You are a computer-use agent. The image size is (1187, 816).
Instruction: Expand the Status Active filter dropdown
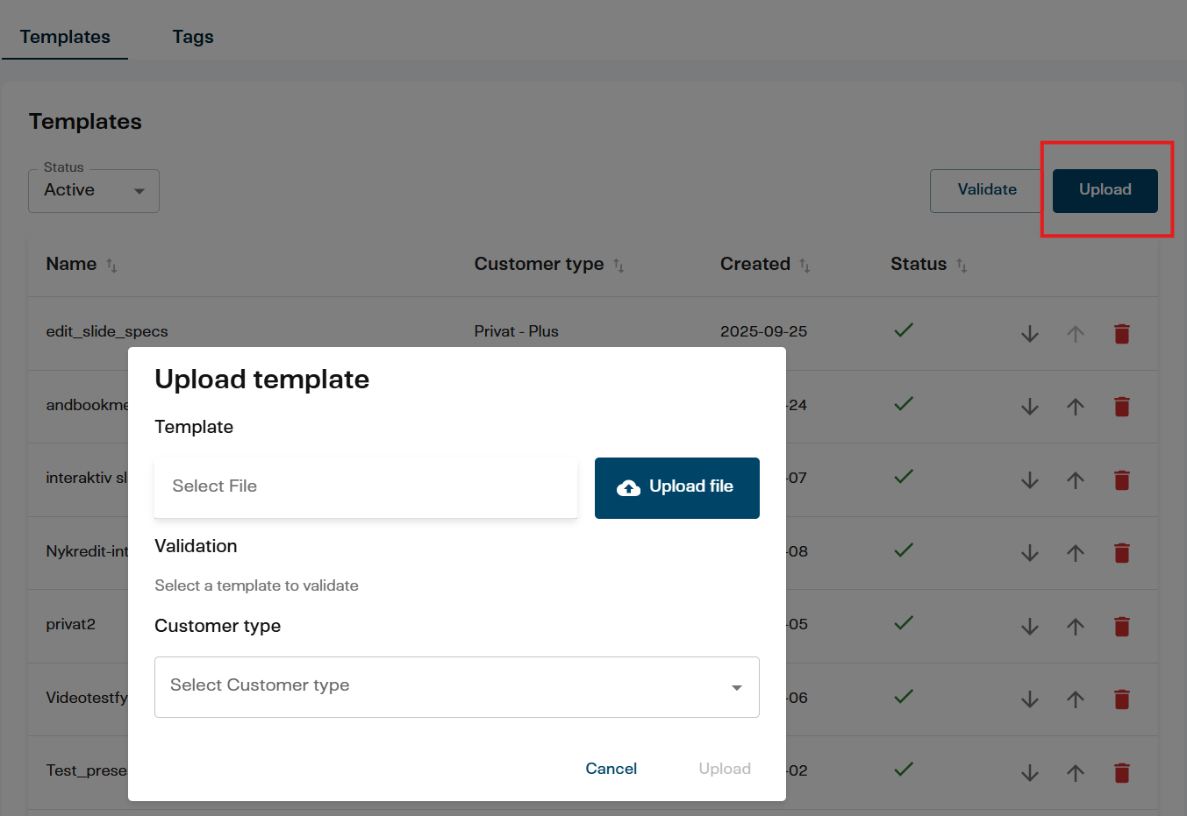tap(94, 191)
